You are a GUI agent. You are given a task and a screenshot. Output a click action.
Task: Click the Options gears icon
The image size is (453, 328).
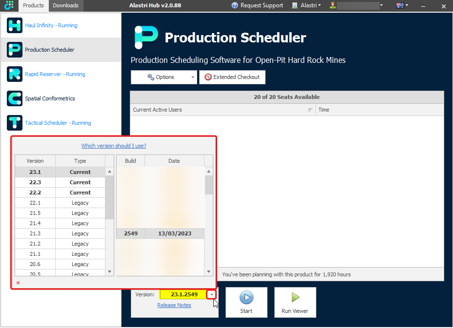(150, 77)
